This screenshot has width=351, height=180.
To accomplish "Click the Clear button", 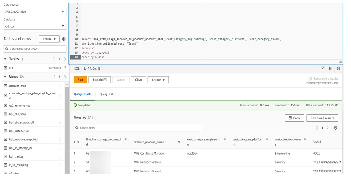I will pyautogui.click(x=138, y=79).
